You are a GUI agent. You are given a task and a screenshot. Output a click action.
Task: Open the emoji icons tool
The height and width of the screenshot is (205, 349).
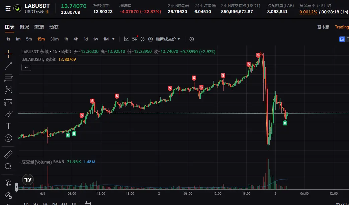[8, 138]
